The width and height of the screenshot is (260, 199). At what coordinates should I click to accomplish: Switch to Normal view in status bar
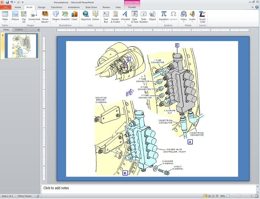[x=206, y=196]
